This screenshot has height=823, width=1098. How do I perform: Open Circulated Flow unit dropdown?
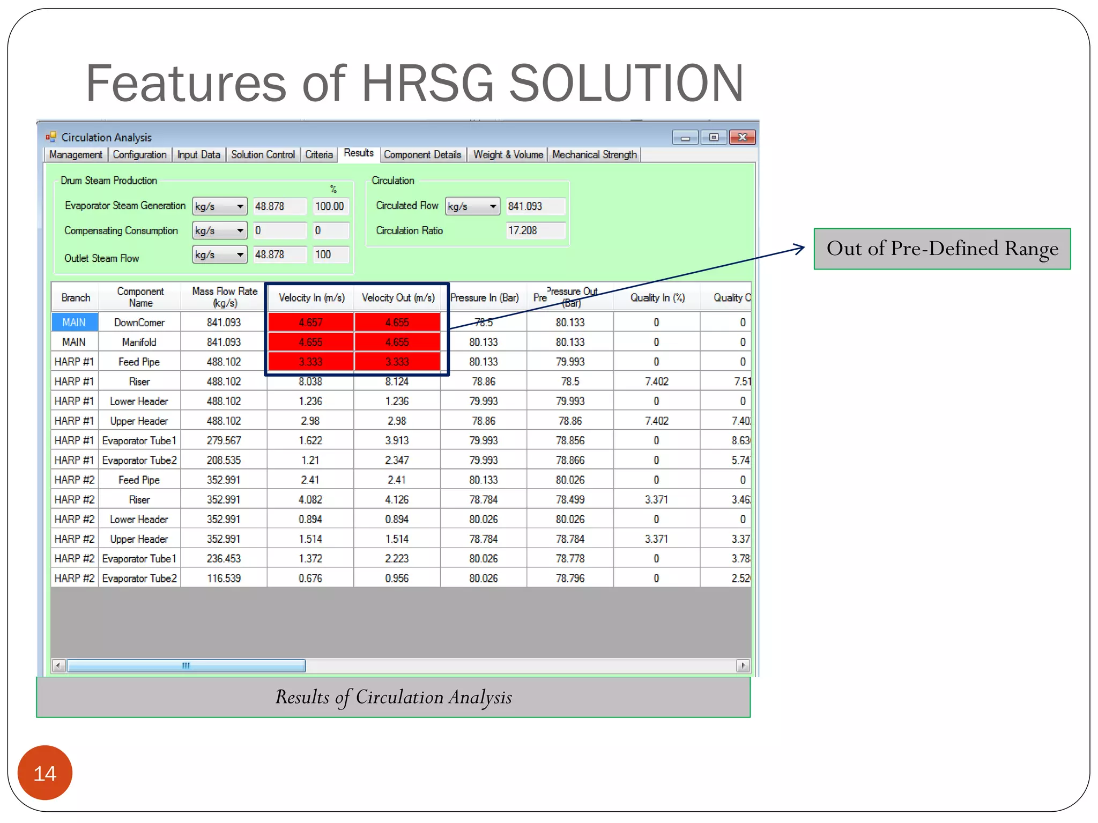pos(473,206)
